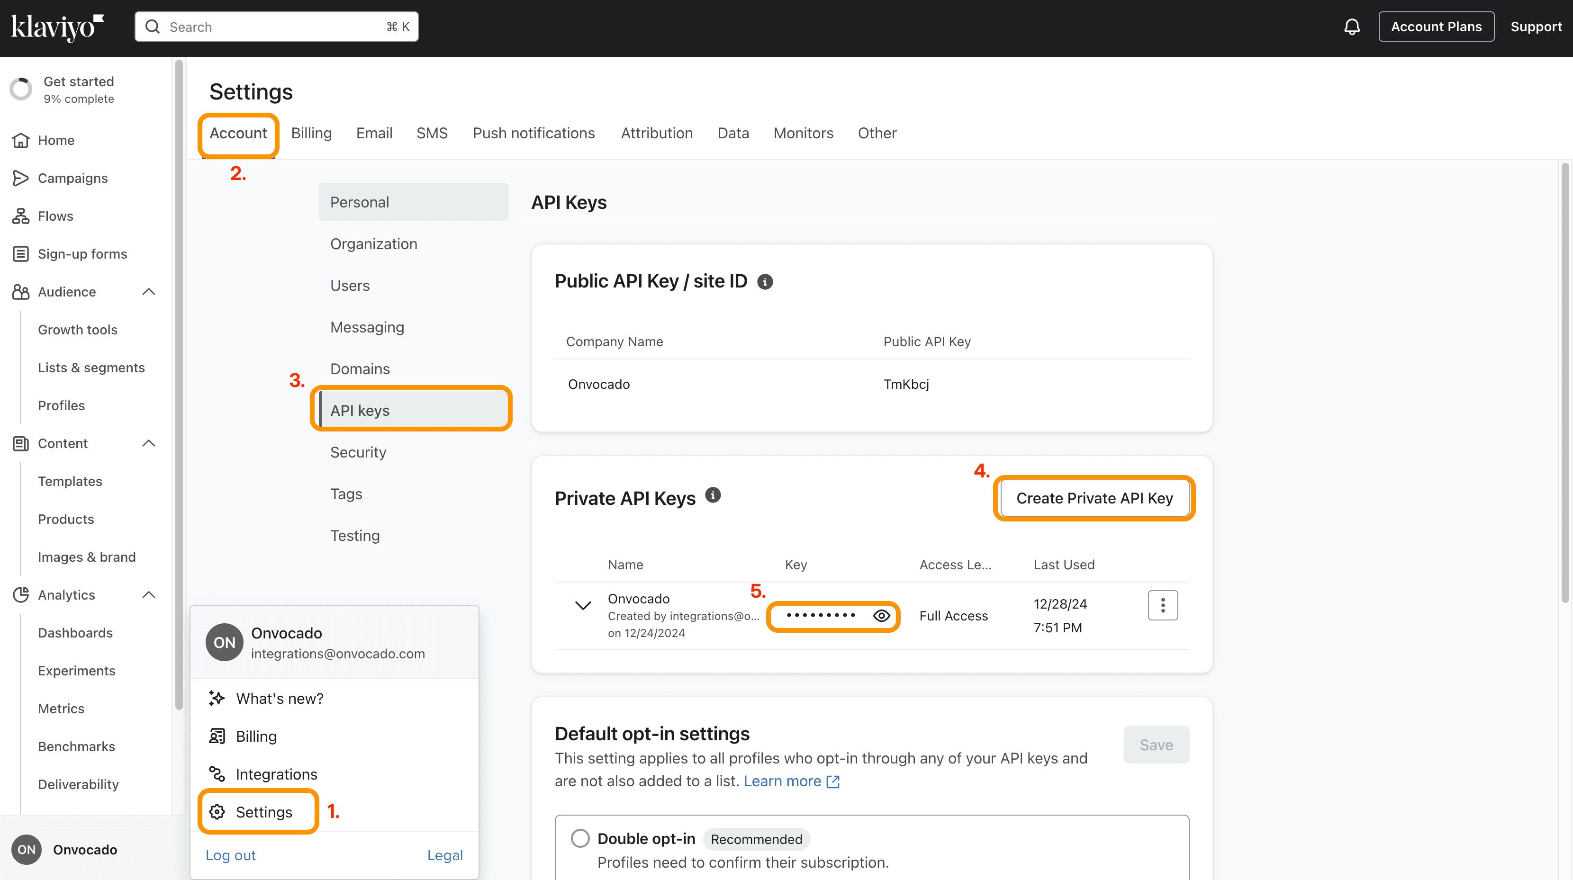Open Growth tools in sidebar

pyautogui.click(x=78, y=330)
